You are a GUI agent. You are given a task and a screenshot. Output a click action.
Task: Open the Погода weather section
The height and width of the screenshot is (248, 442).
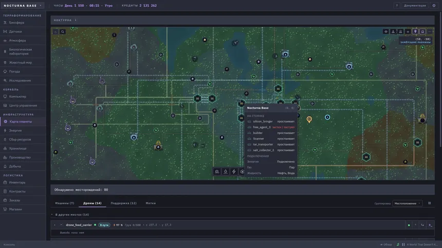23,71
